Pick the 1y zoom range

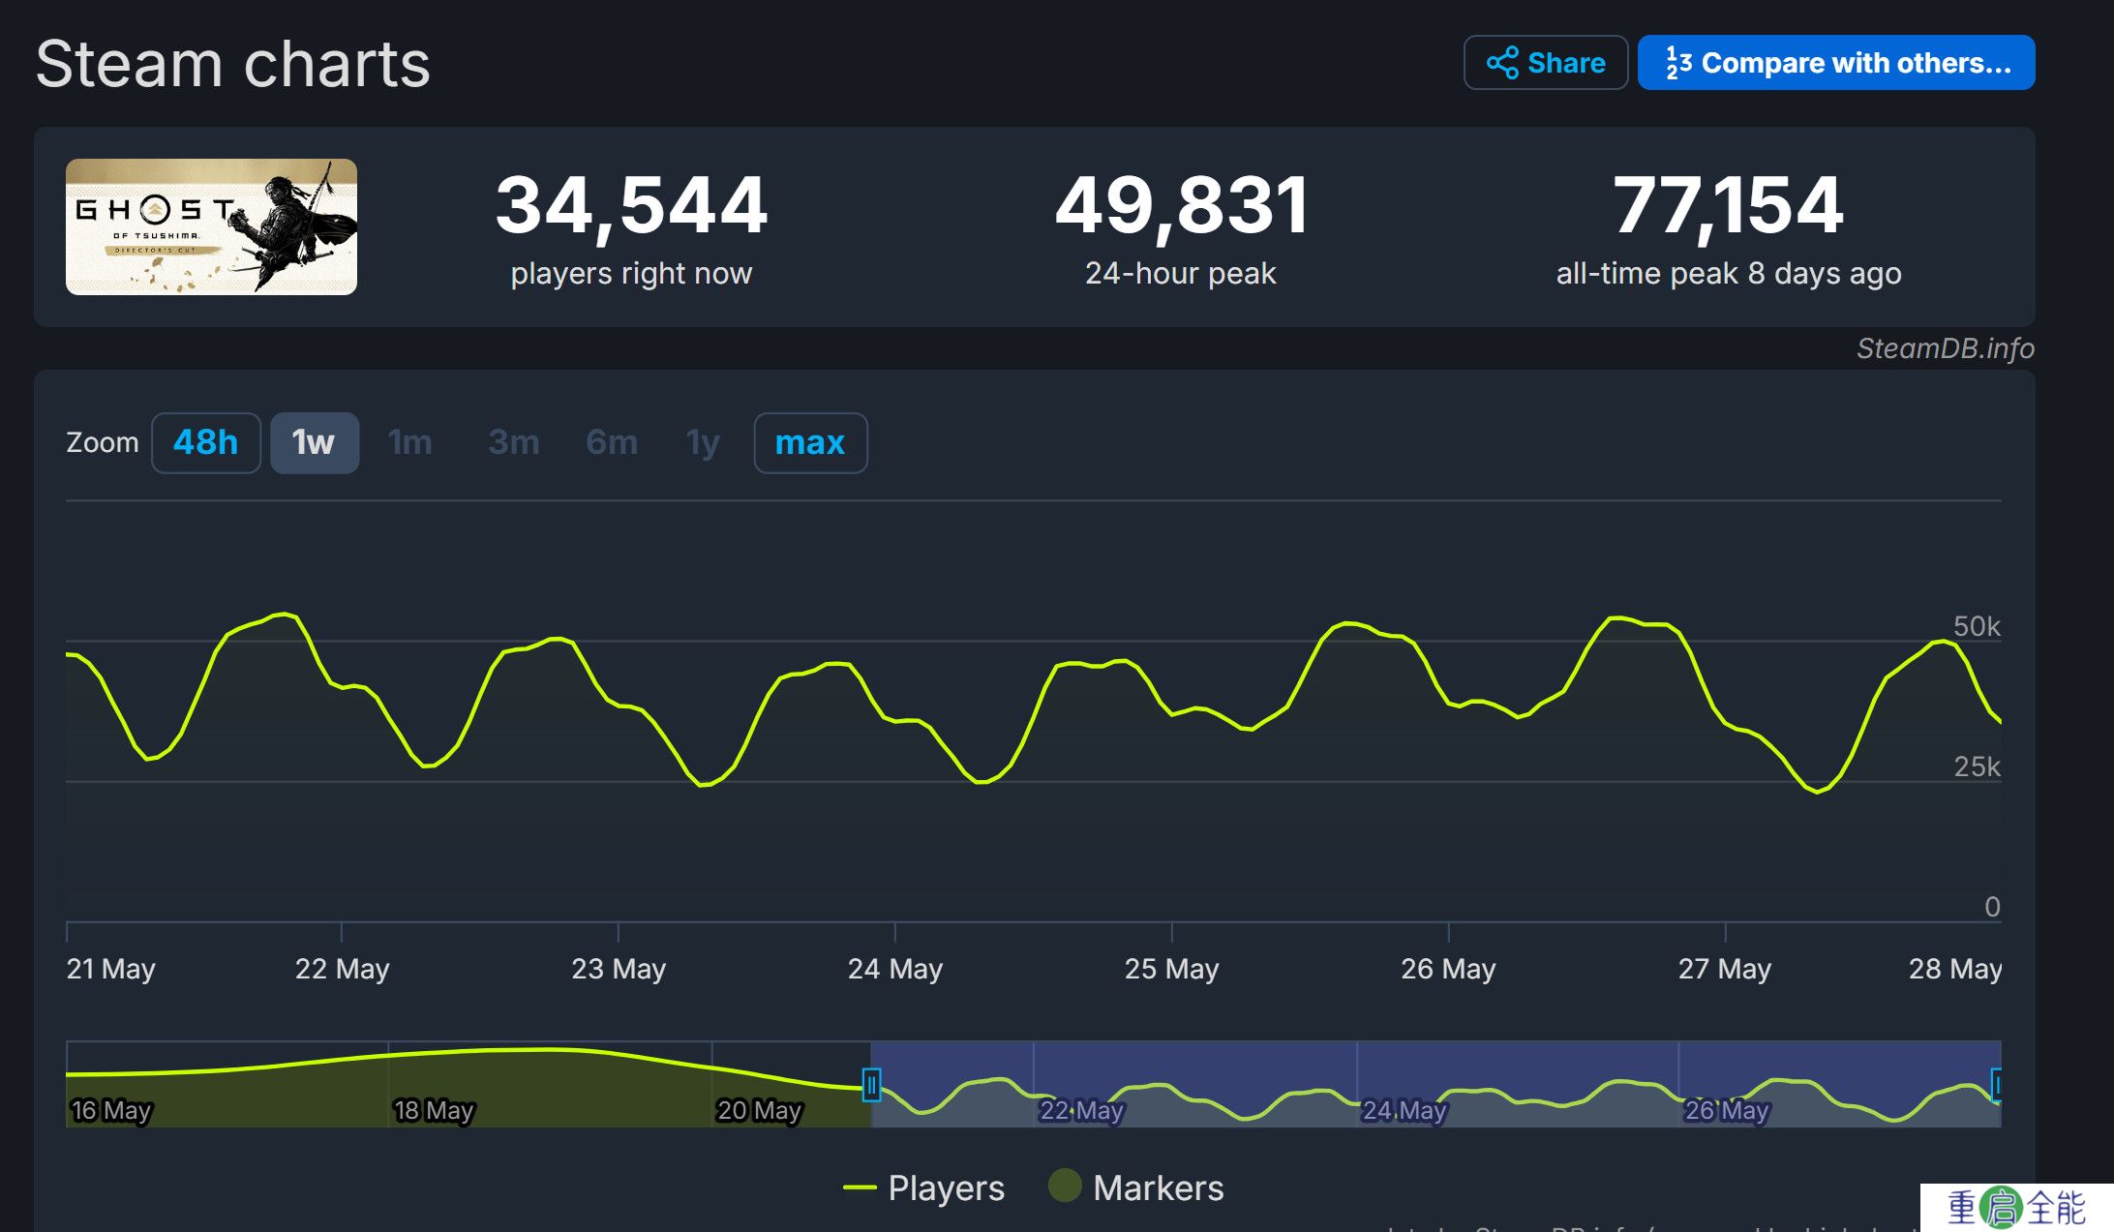tap(704, 443)
